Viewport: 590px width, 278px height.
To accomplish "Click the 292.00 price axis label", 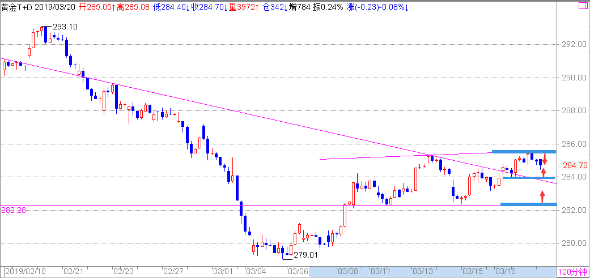I will (575, 44).
